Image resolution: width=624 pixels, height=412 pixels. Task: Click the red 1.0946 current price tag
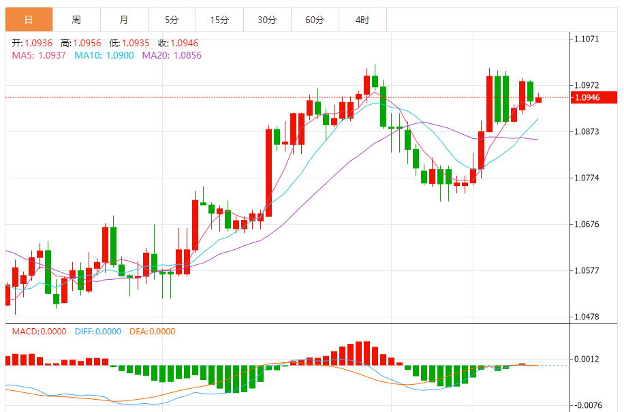[593, 98]
